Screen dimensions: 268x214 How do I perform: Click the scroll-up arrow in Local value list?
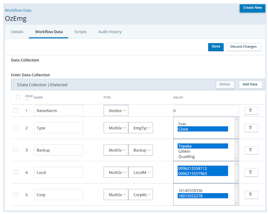coord(236,164)
